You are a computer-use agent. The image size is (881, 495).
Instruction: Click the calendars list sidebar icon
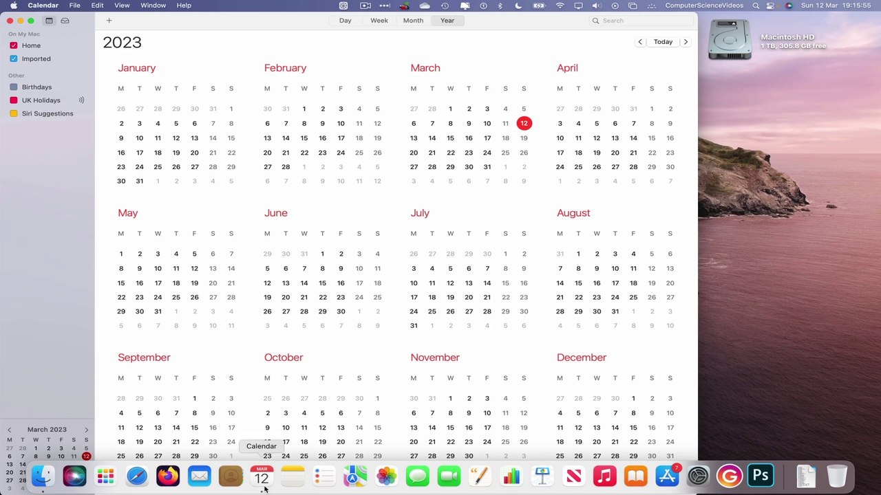(x=49, y=21)
